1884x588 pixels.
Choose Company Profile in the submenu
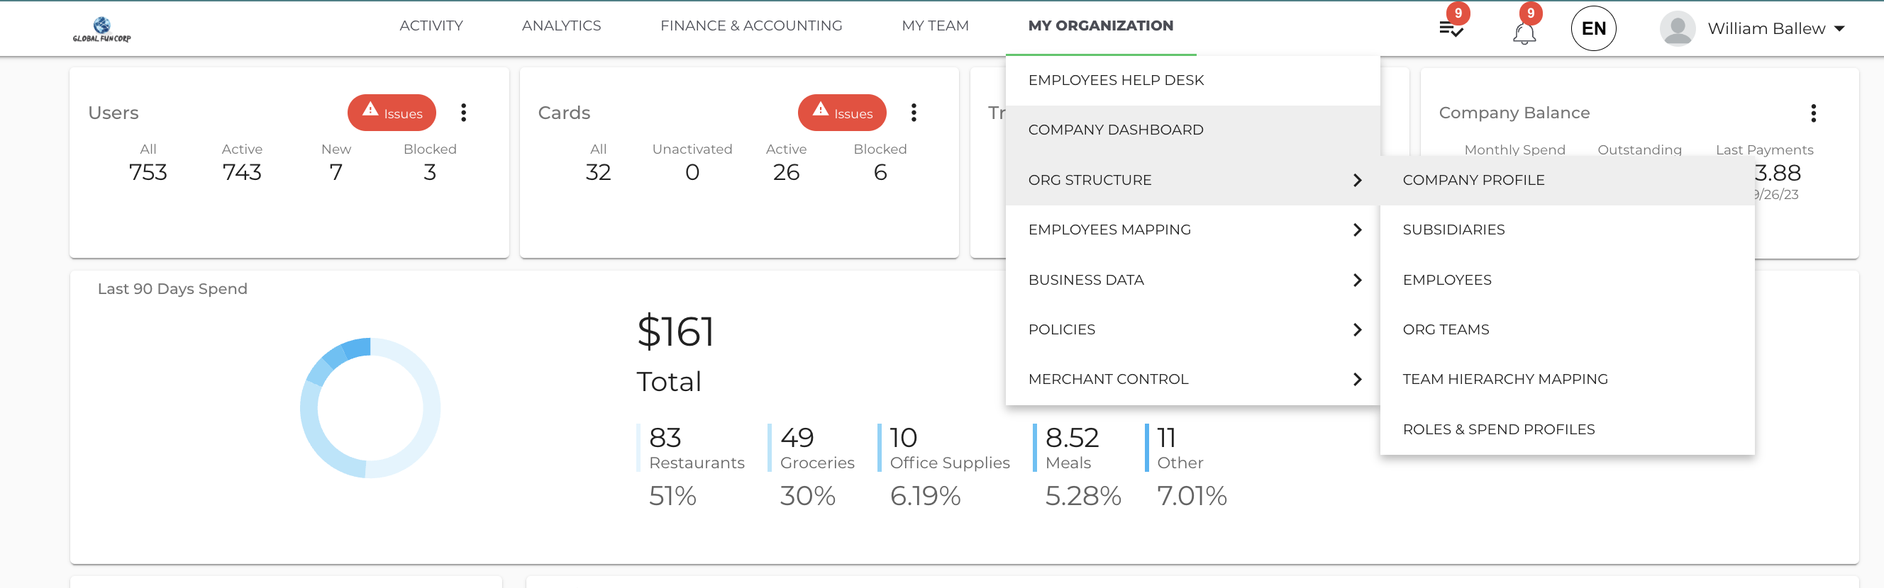[1568, 181]
